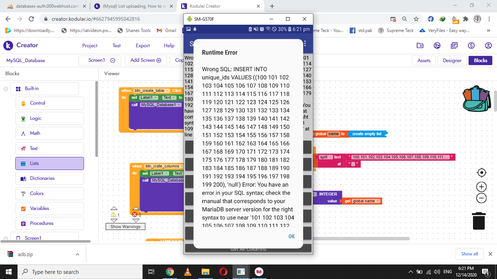Select the Colors block category
The width and height of the screenshot is (497, 279).
(x=49, y=193)
